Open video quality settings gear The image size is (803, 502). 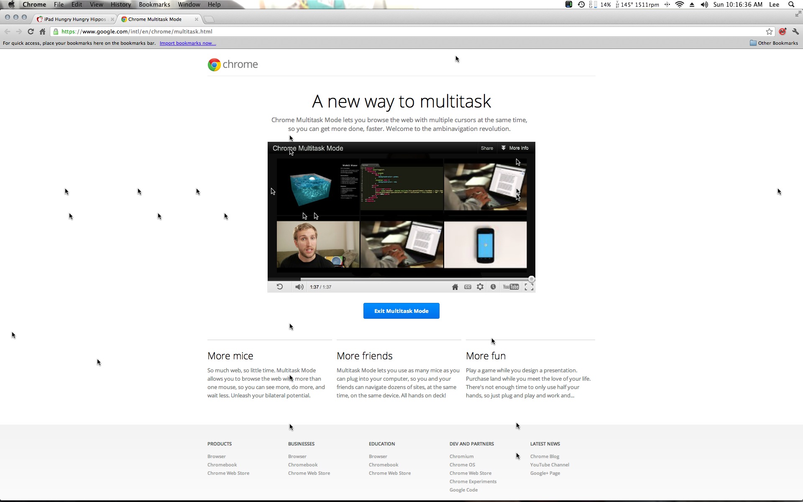pyautogui.click(x=480, y=287)
